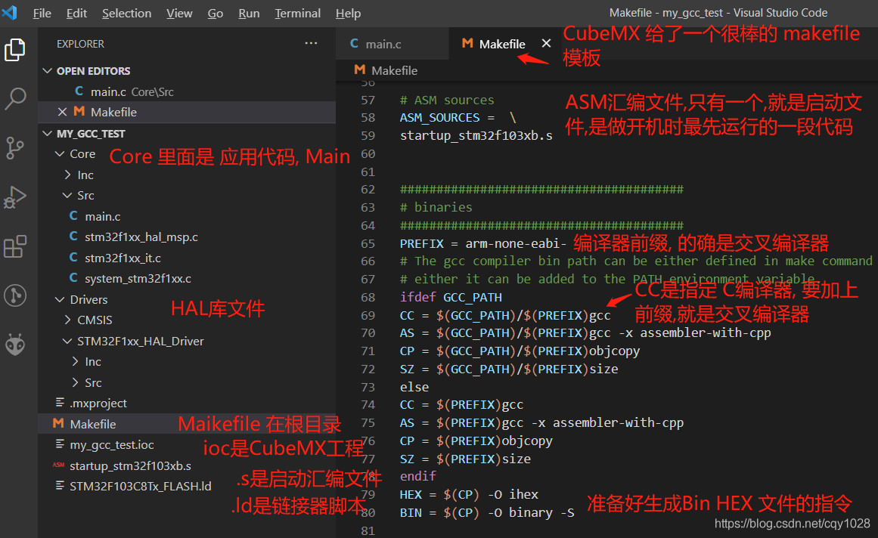Open the Terminal menu
This screenshot has width=878, height=538.
297,13
